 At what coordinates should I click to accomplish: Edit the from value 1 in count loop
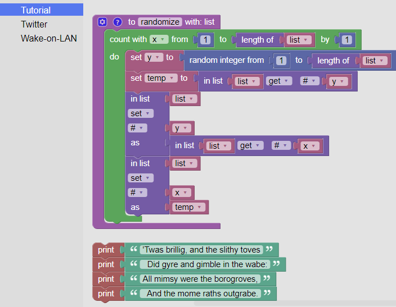(205, 40)
